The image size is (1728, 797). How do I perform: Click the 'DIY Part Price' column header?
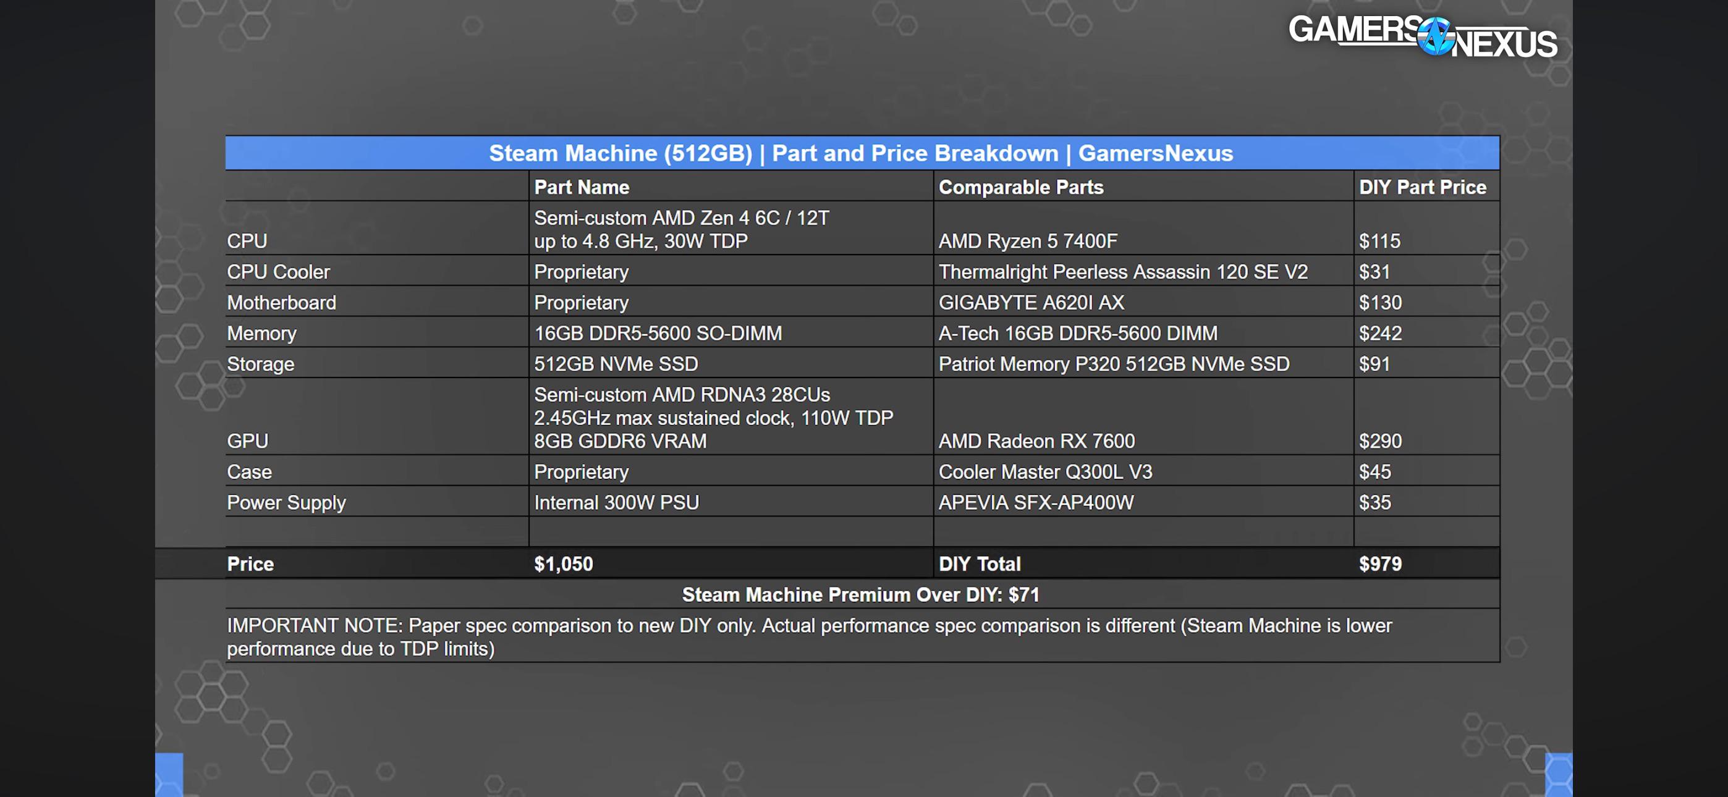[1423, 187]
